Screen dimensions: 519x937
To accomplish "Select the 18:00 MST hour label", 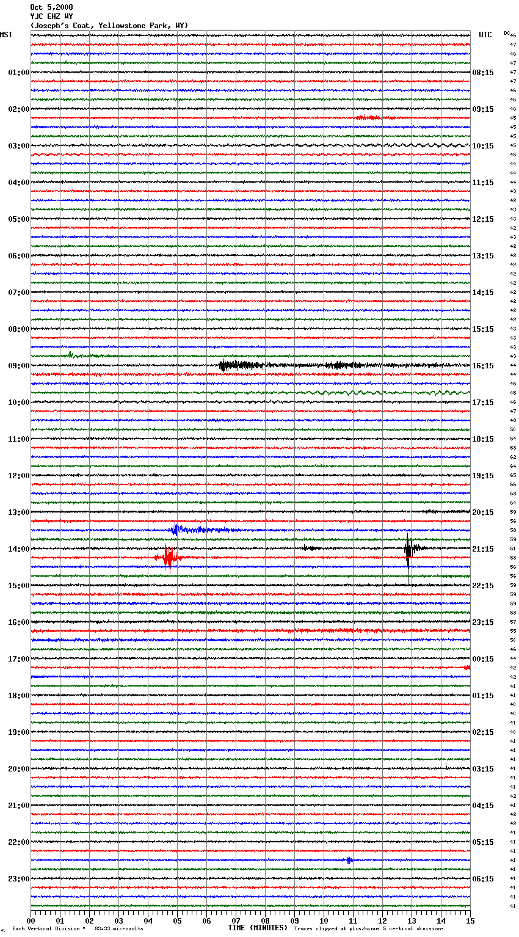I will point(19,696).
